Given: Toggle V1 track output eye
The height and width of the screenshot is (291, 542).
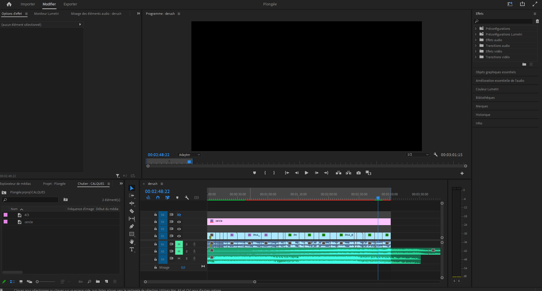Looking at the screenshot, I should coord(179,236).
